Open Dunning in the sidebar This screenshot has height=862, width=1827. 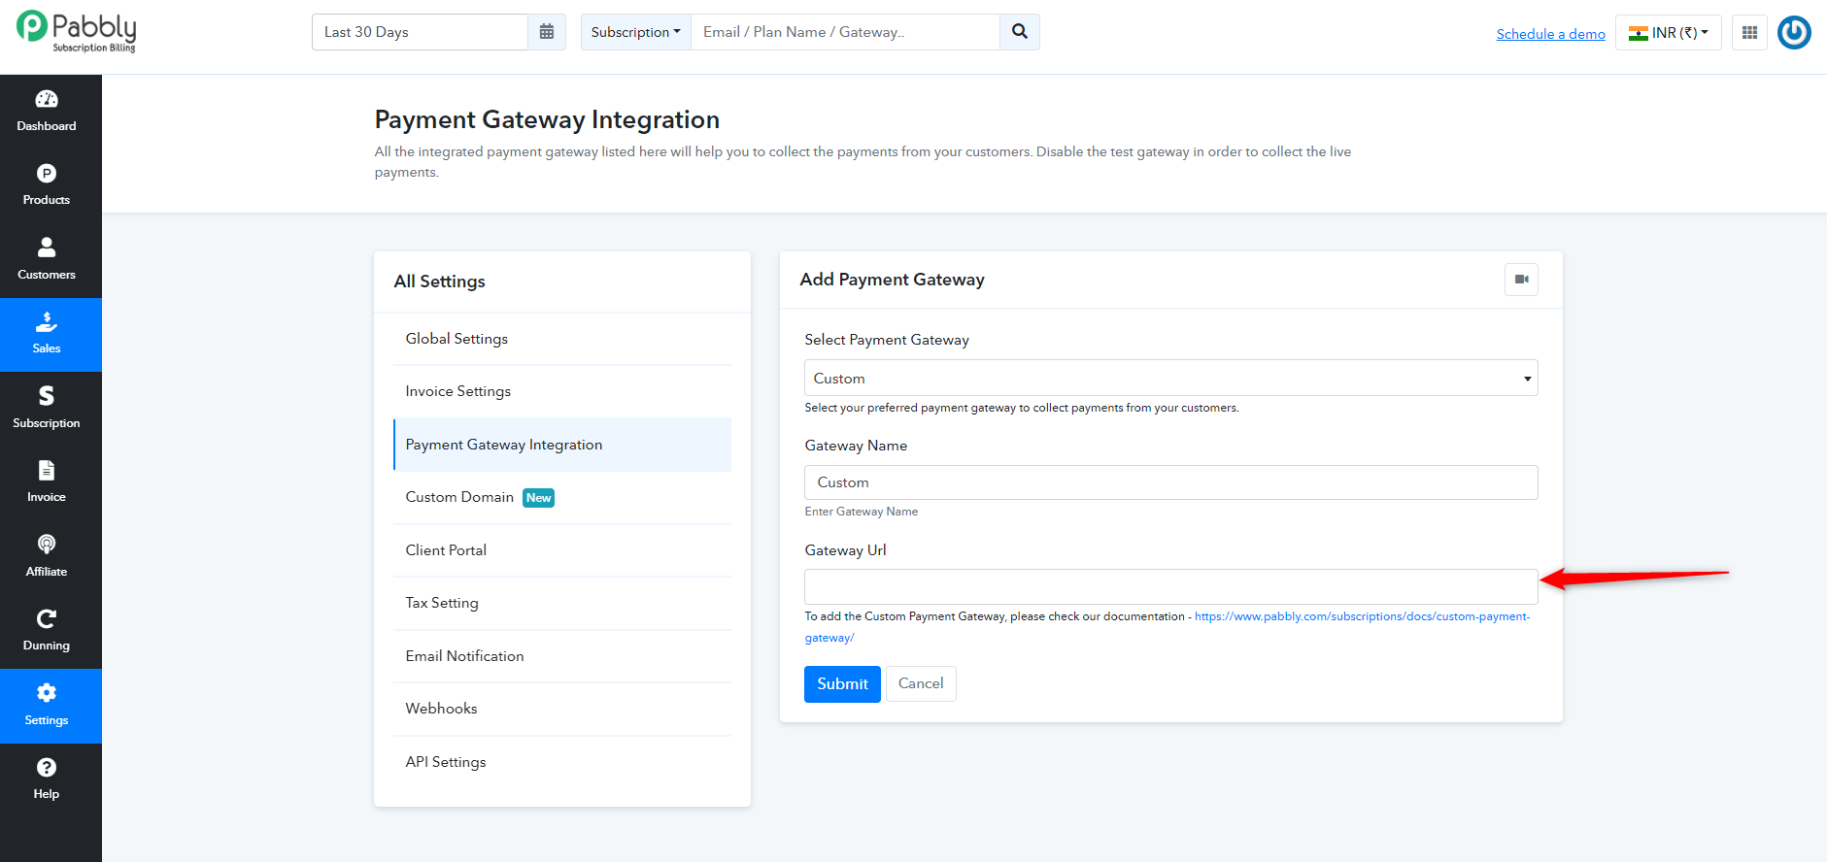tap(47, 632)
